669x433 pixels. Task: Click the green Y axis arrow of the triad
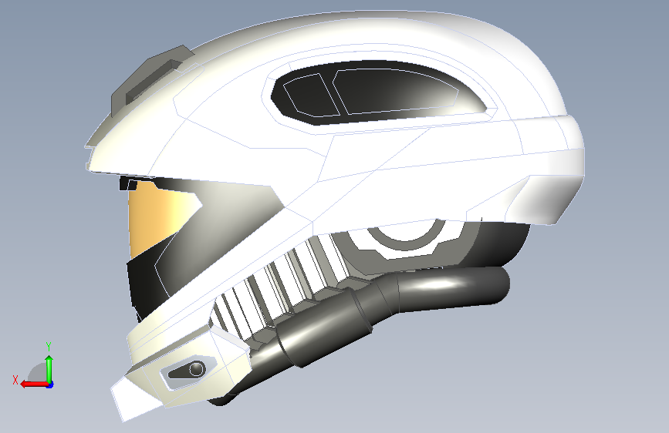(49, 368)
